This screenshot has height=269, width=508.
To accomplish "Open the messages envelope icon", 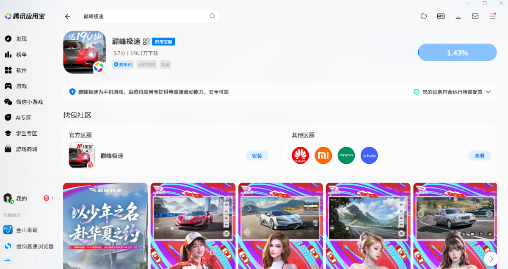I will click(475, 16).
